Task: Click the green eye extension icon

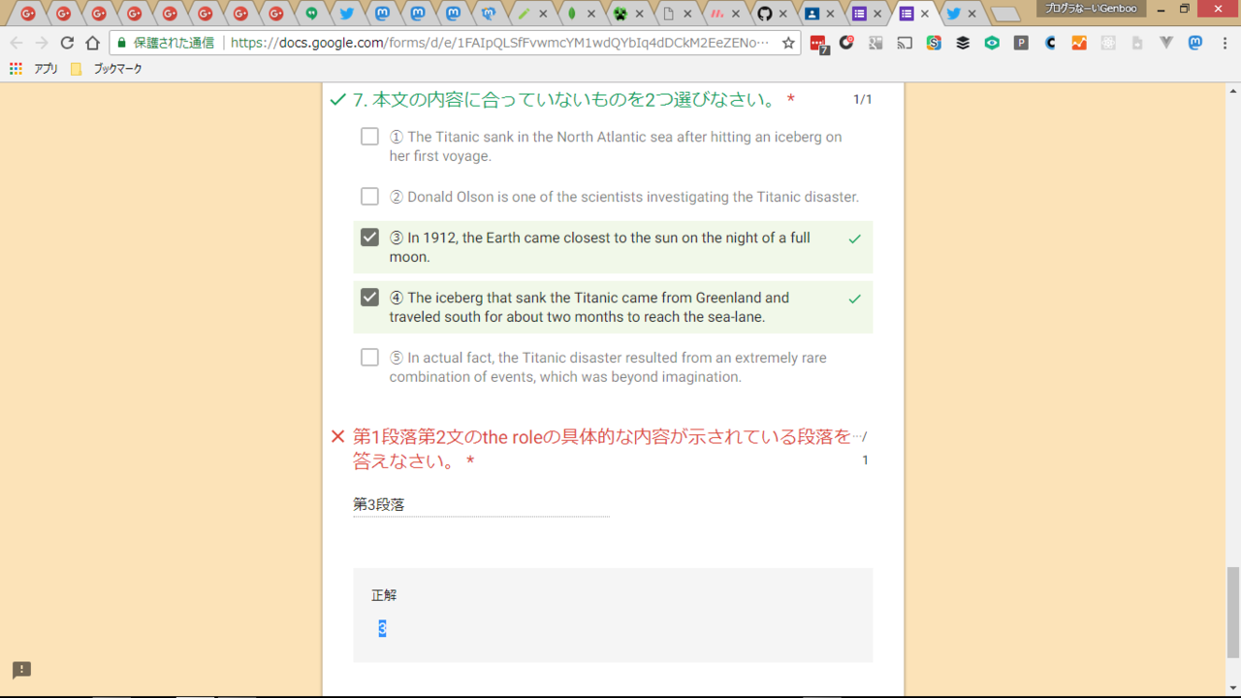Action: (992, 43)
